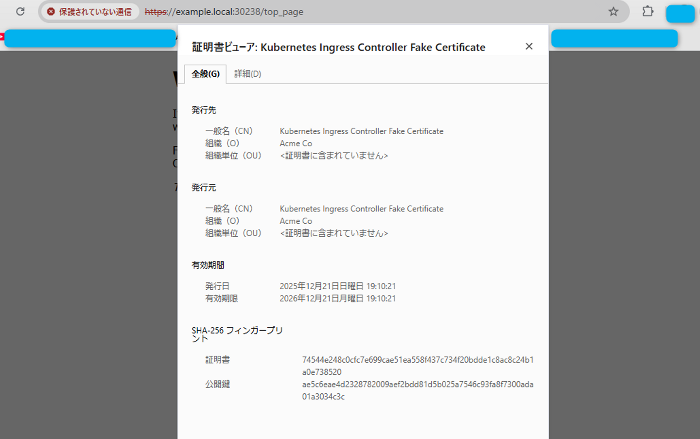
Task: Focus the address bar URL example.local:30238/top_page
Action: coord(224,12)
